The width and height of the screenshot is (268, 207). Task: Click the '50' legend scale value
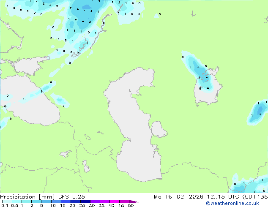tap(131, 205)
